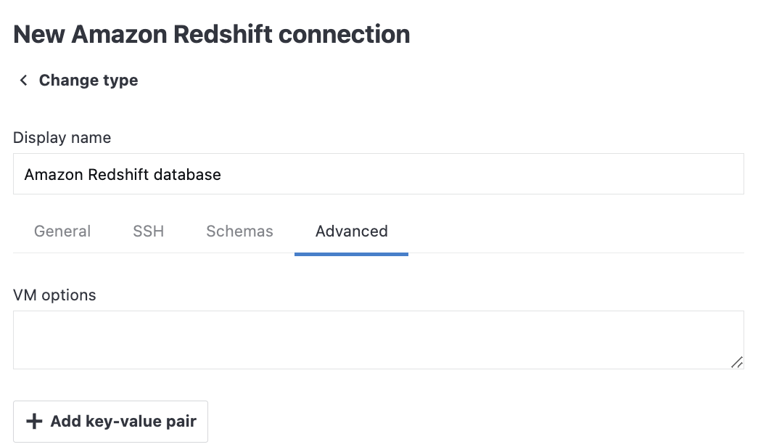Click the left-arrow icon above Display name
Image resolution: width=766 pixels, height=447 pixels.
click(x=23, y=81)
